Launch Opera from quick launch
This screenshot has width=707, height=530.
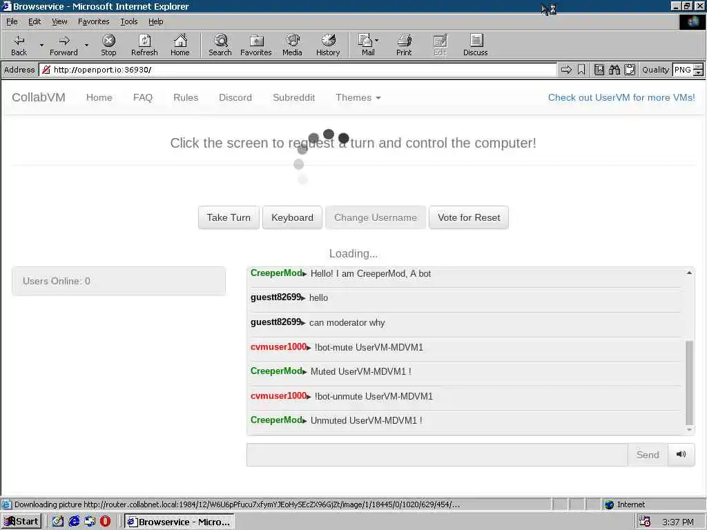(x=105, y=522)
